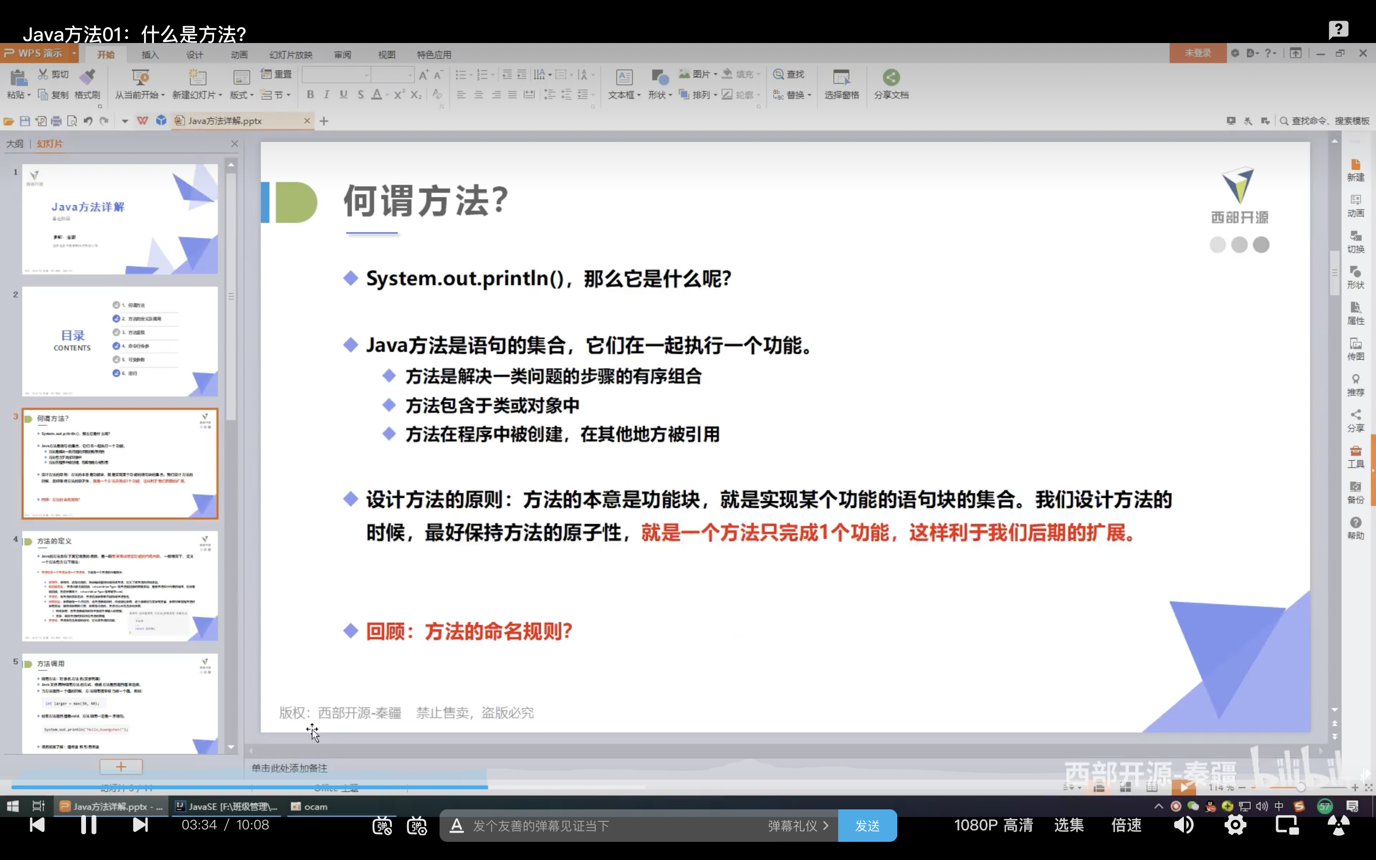Click the Undo arrow icon
Viewport: 1376px width, 860px height.
click(x=87, y=120)
